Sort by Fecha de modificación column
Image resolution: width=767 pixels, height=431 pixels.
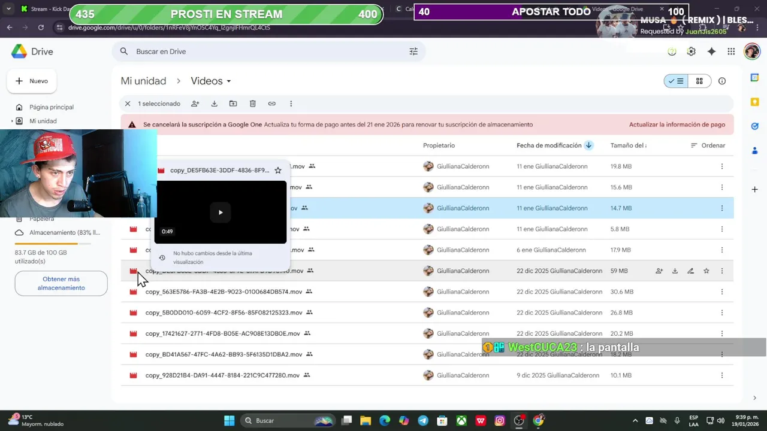point(549,145)
